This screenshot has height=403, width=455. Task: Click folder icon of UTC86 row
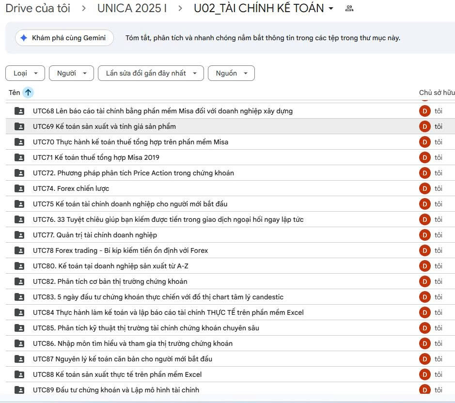point(19,343)
